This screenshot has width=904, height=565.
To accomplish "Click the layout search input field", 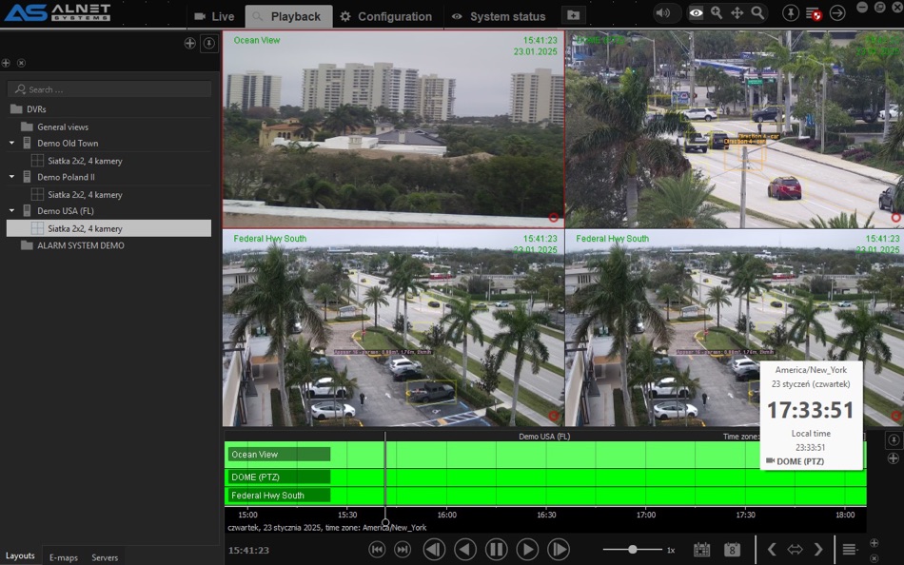I will [109, 89].
